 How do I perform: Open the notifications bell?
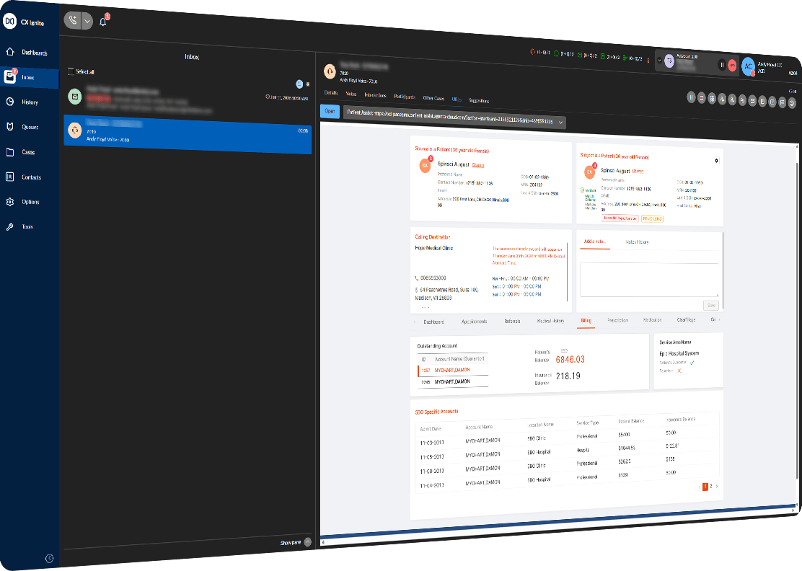[103, 22]
